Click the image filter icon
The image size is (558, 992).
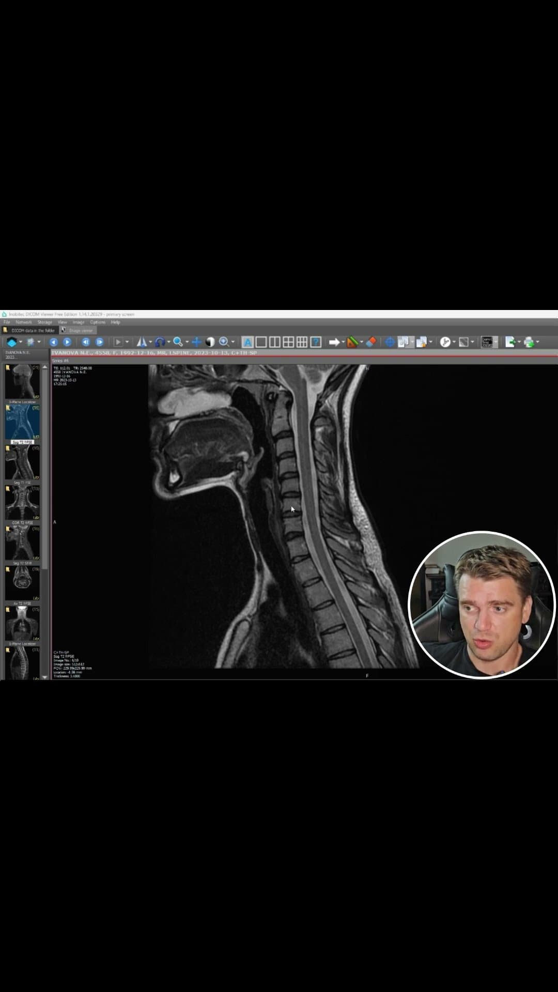pos(463,342)
